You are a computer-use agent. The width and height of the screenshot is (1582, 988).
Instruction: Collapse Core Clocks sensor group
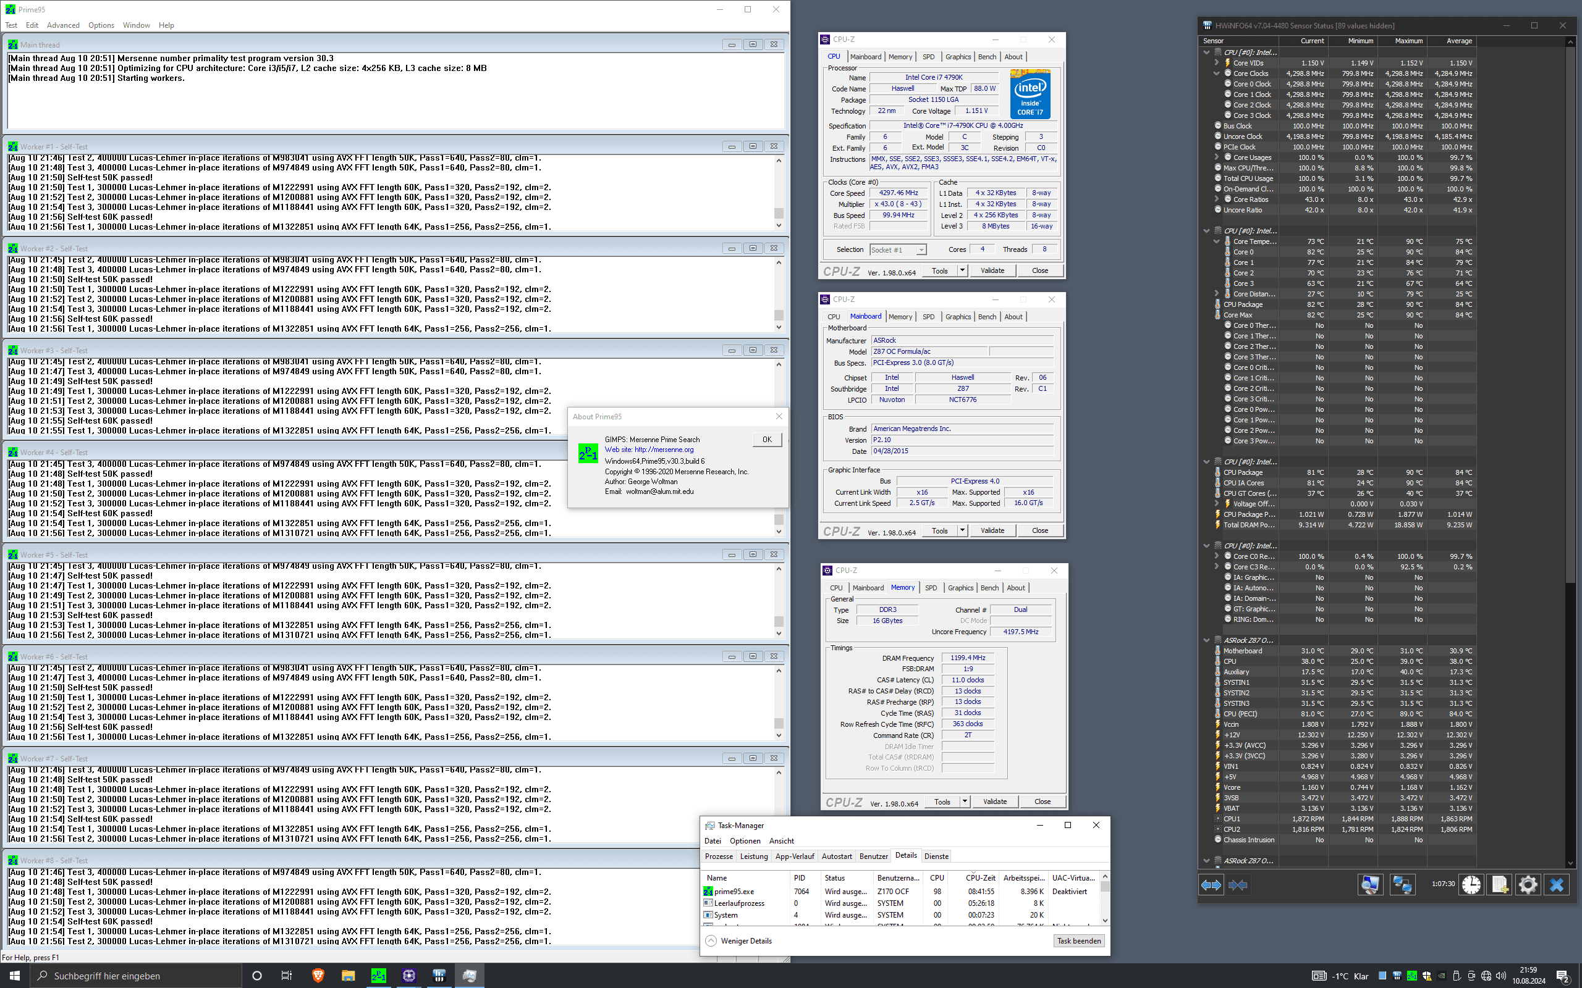pos(1217,74)
